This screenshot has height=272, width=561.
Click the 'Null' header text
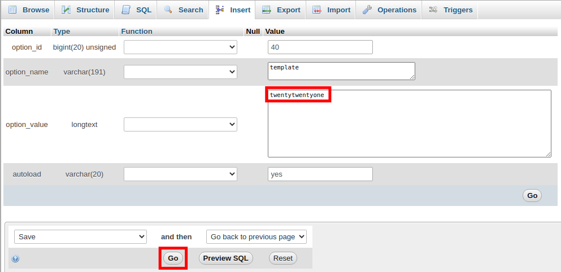click(253, 32)
